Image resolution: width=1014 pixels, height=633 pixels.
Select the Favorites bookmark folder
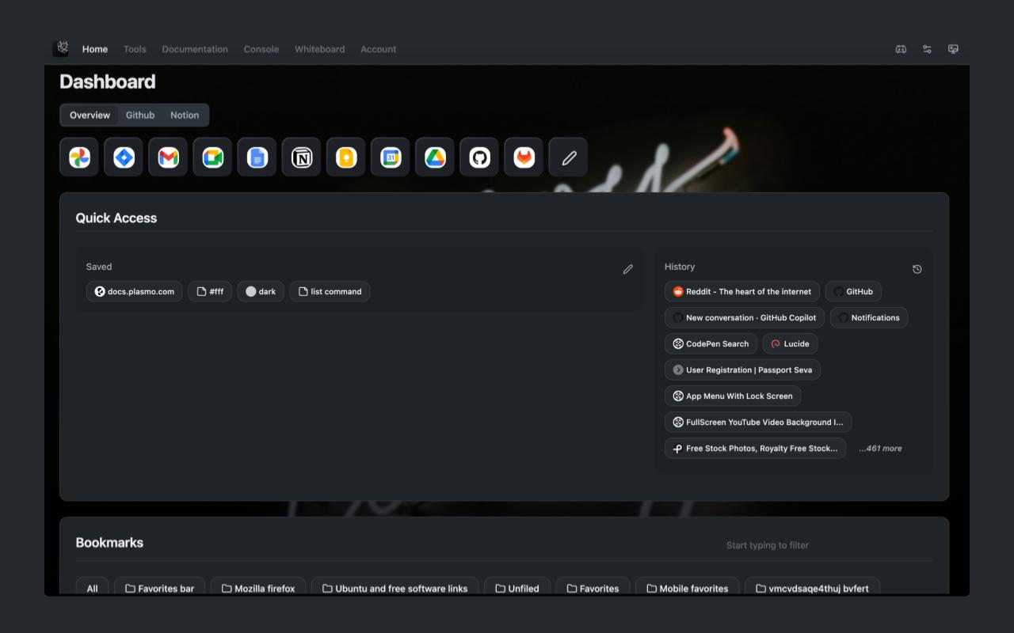[593, 588]
